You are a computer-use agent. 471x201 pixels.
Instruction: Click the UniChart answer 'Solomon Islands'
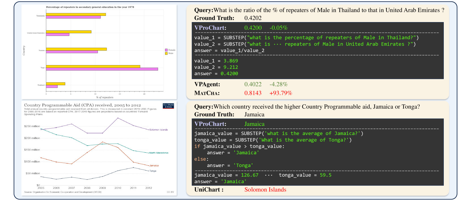(x=265, y=190)
